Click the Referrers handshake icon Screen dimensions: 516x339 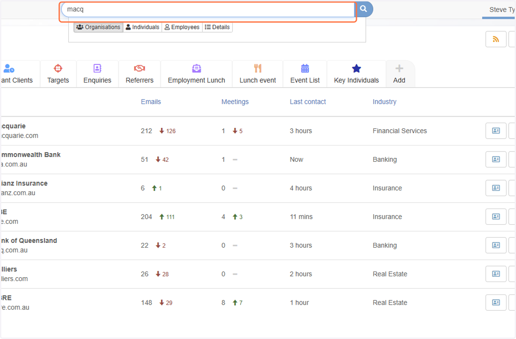pos(139,68)
